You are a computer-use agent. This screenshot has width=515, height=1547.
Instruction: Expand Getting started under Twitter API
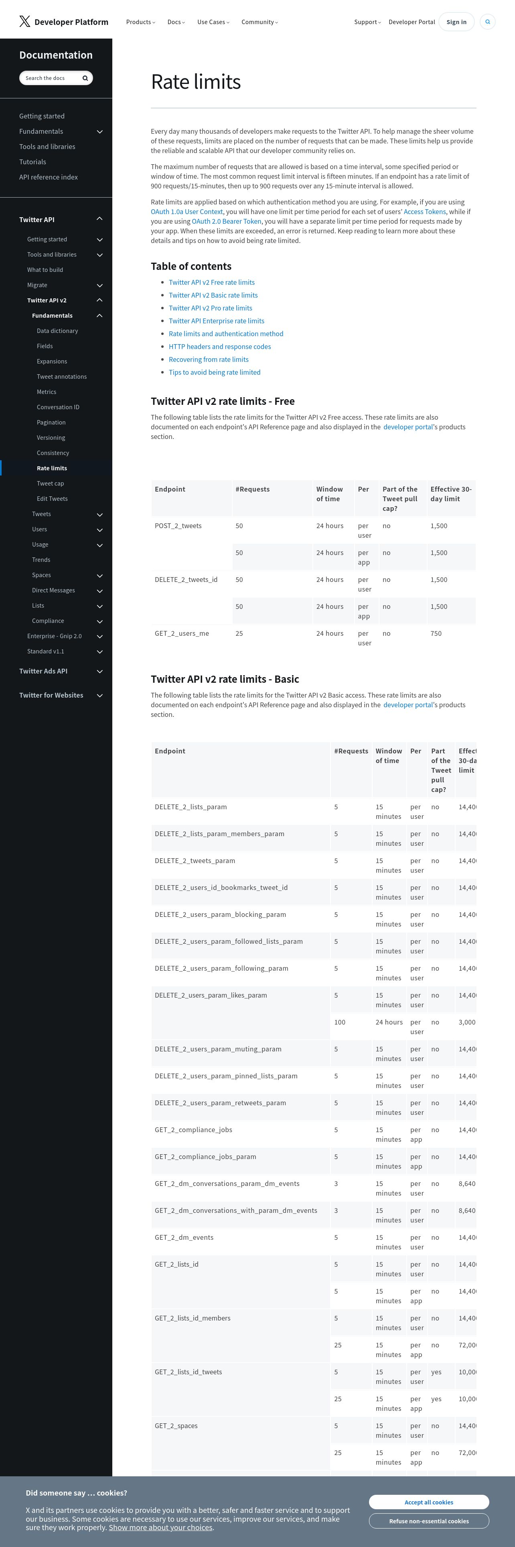[99, 240]
